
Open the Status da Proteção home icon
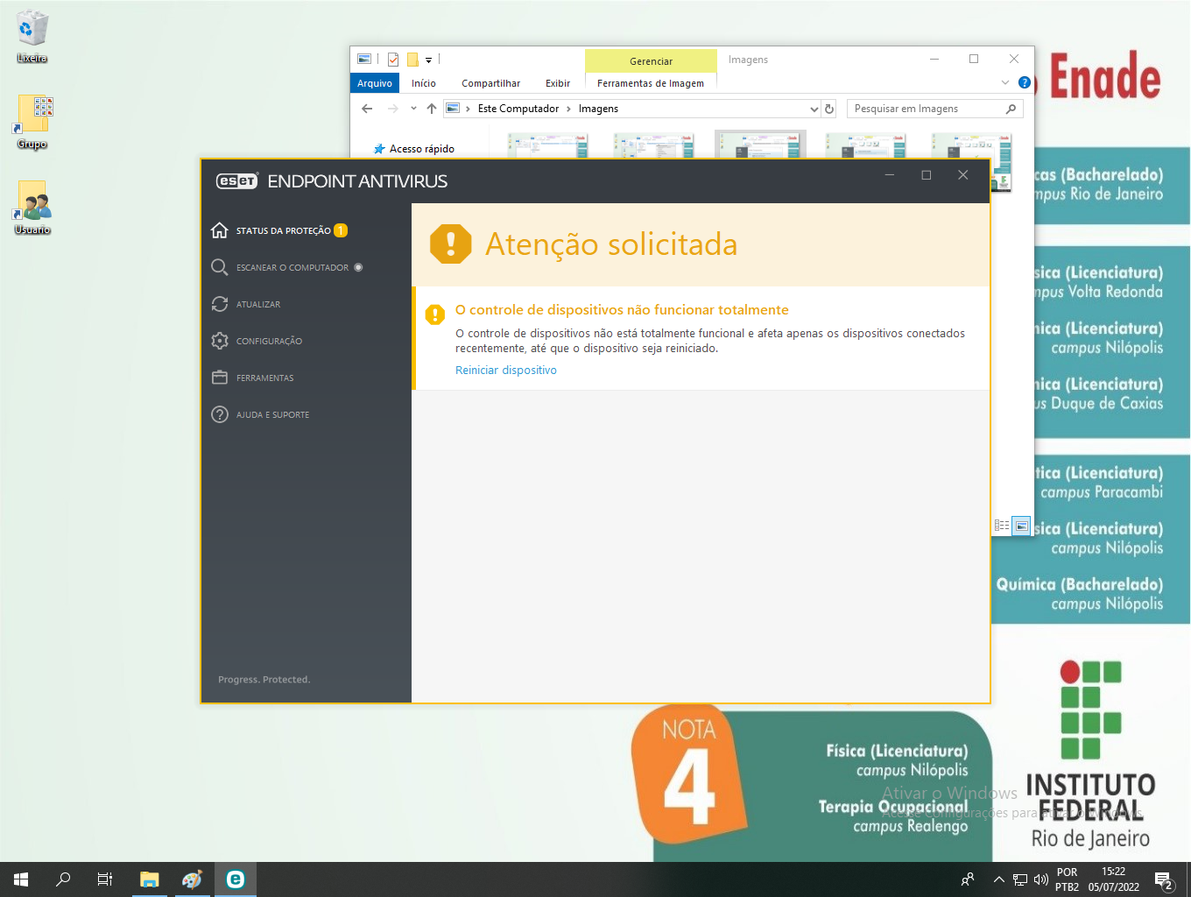click(x=220, y=230)
